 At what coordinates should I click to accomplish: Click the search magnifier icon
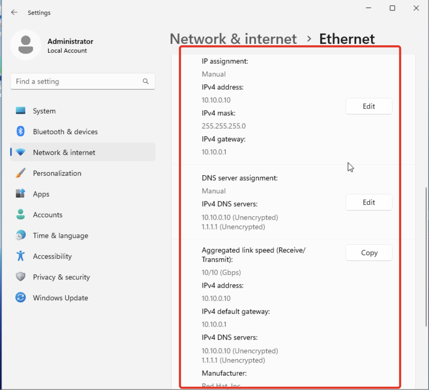(146, 81)
